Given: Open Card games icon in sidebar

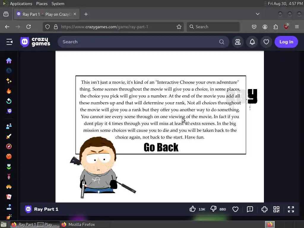Looking at the screenshot, I should tap(9, 197).
